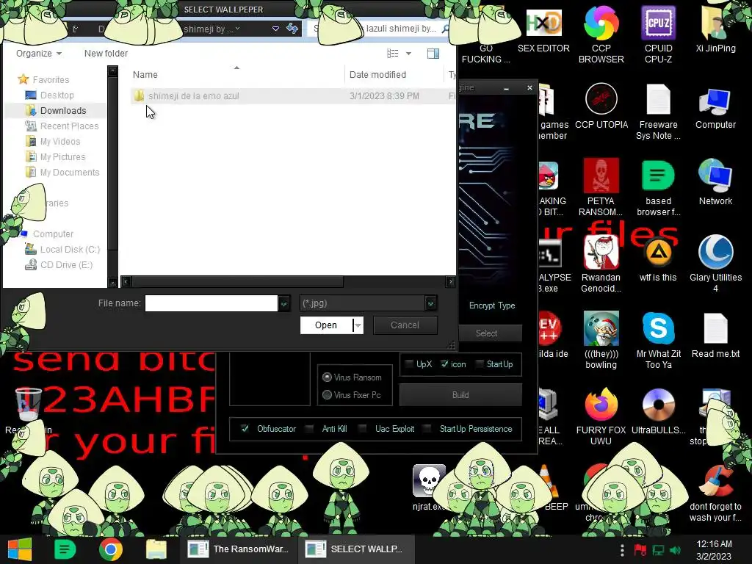Open the green notes app in taskbar
Screen dimensions: 752x564
(x=65, y=549)
